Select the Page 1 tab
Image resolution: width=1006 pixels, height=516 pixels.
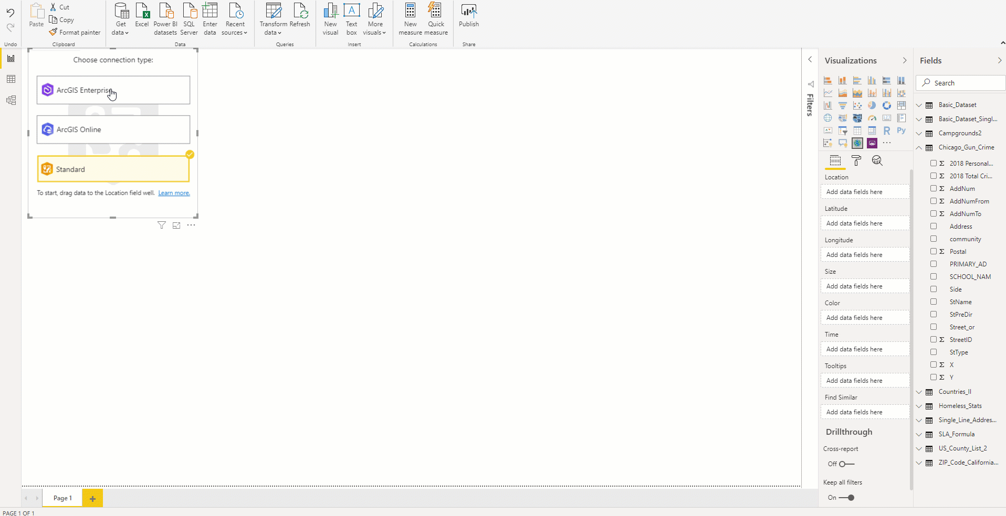point(62,498)
